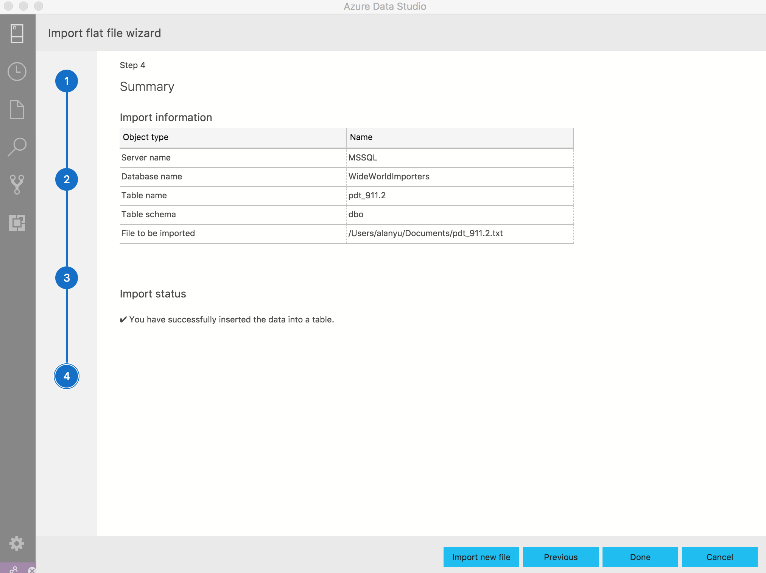Expand the Import status section

(153, 293)
